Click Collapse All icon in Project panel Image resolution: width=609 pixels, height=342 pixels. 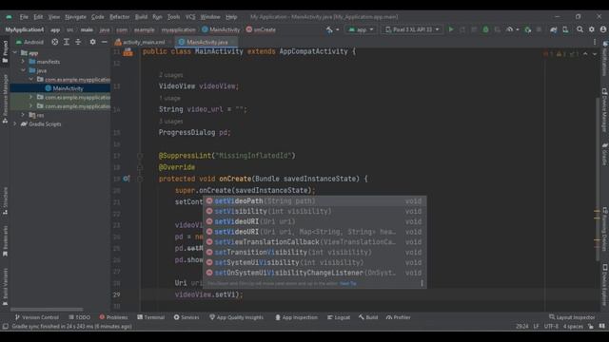(78, 42)
